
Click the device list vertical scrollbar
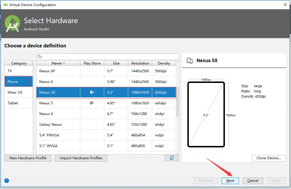coord(178,101)
